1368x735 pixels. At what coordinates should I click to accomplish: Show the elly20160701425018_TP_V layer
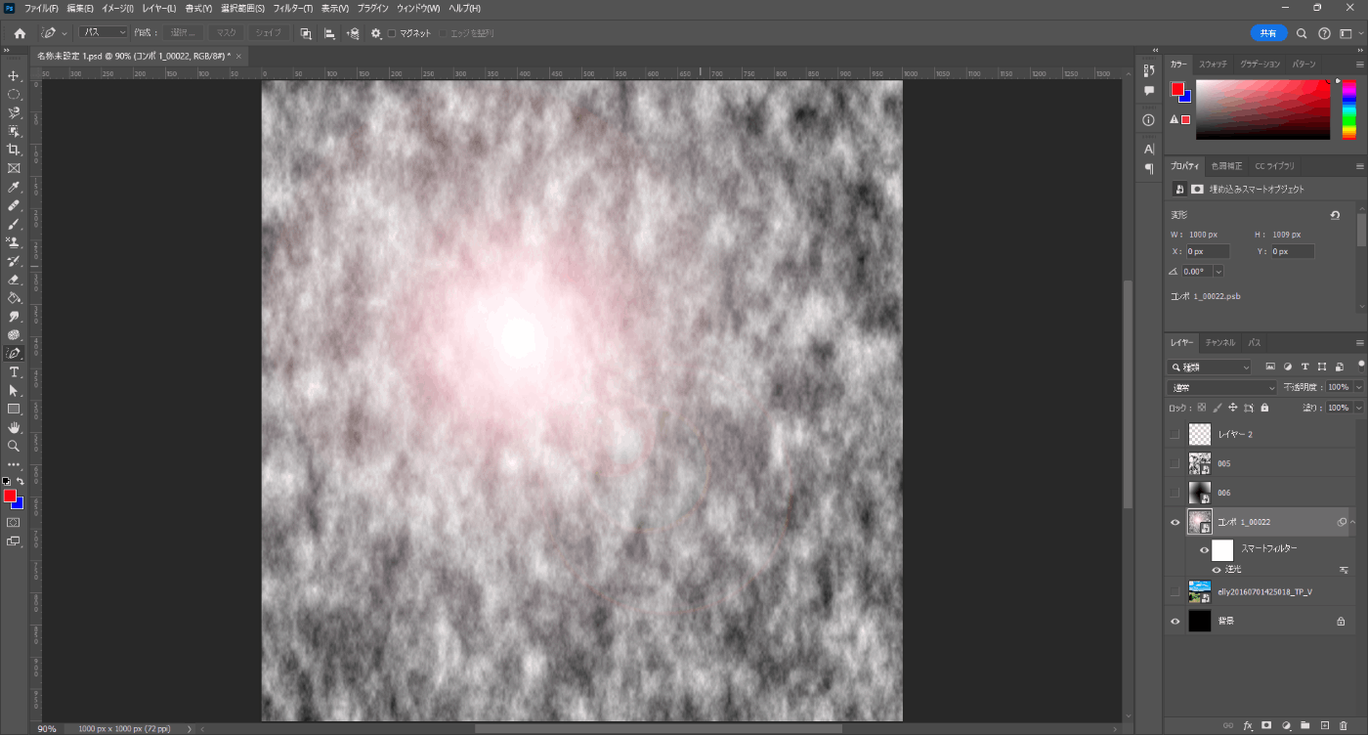click(1176, 591)
